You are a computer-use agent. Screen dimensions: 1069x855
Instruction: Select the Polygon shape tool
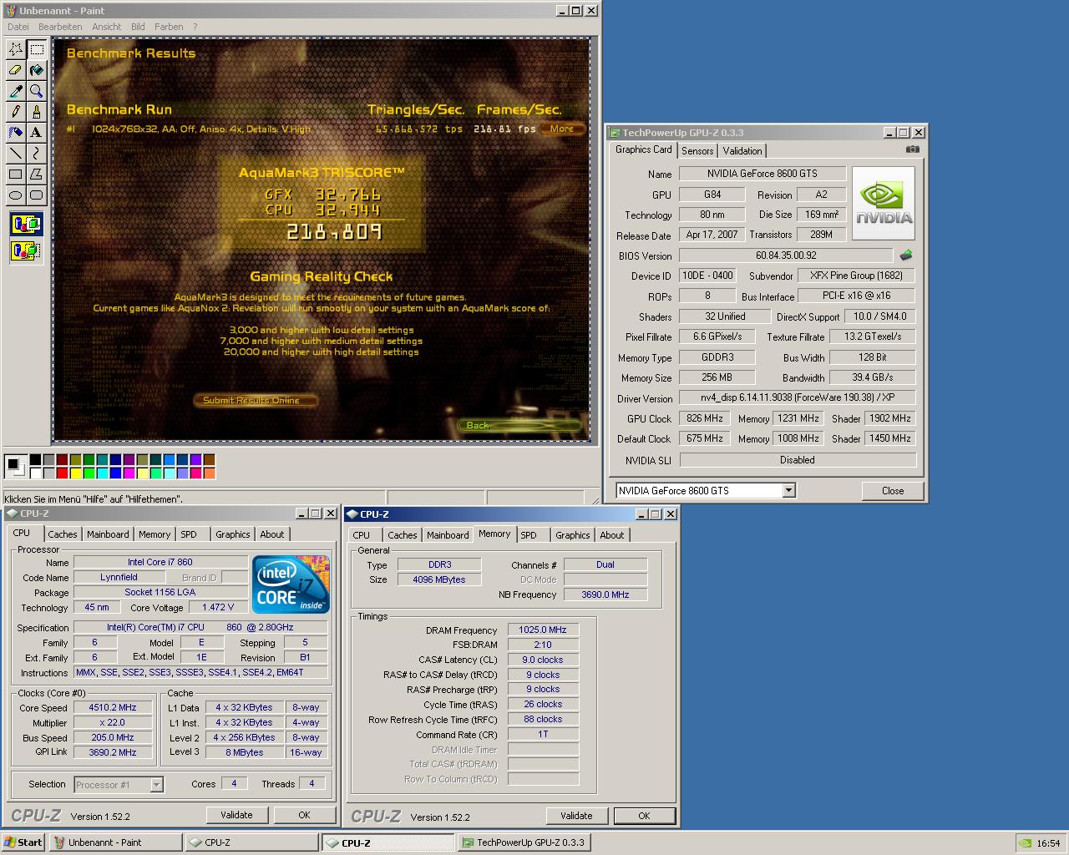[x=37, y=175]
